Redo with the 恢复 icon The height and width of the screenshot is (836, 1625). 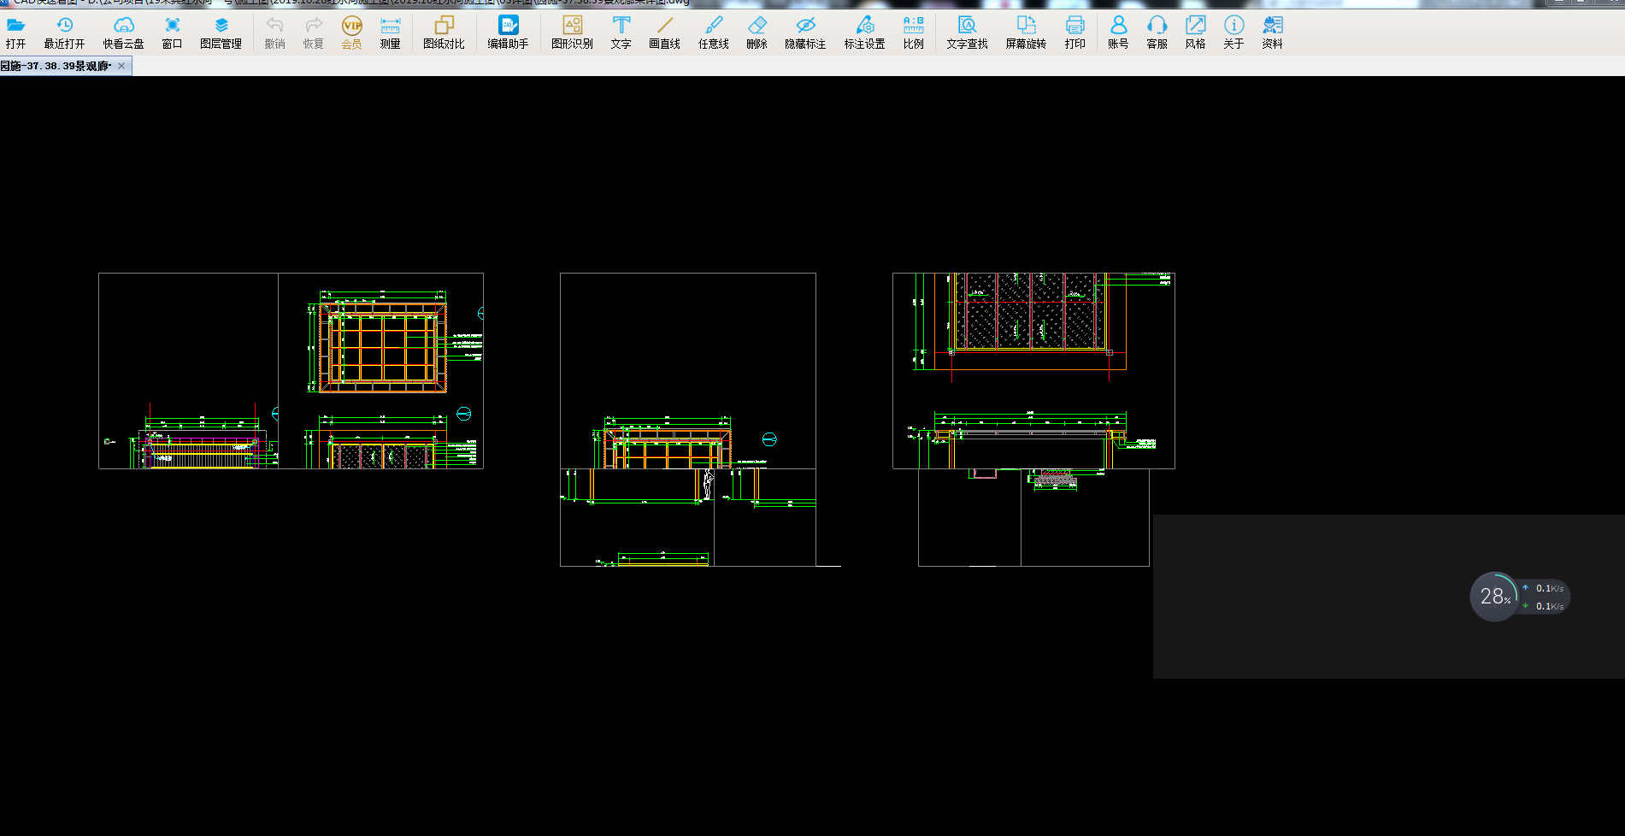313,32
